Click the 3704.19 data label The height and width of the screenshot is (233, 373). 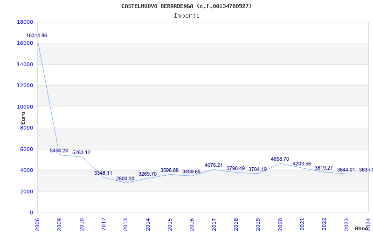tap(258, 170)
